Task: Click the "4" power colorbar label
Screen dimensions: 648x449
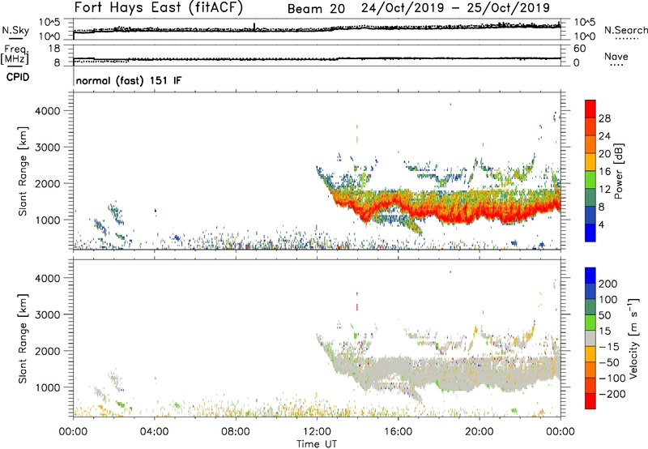Action: 601,225
